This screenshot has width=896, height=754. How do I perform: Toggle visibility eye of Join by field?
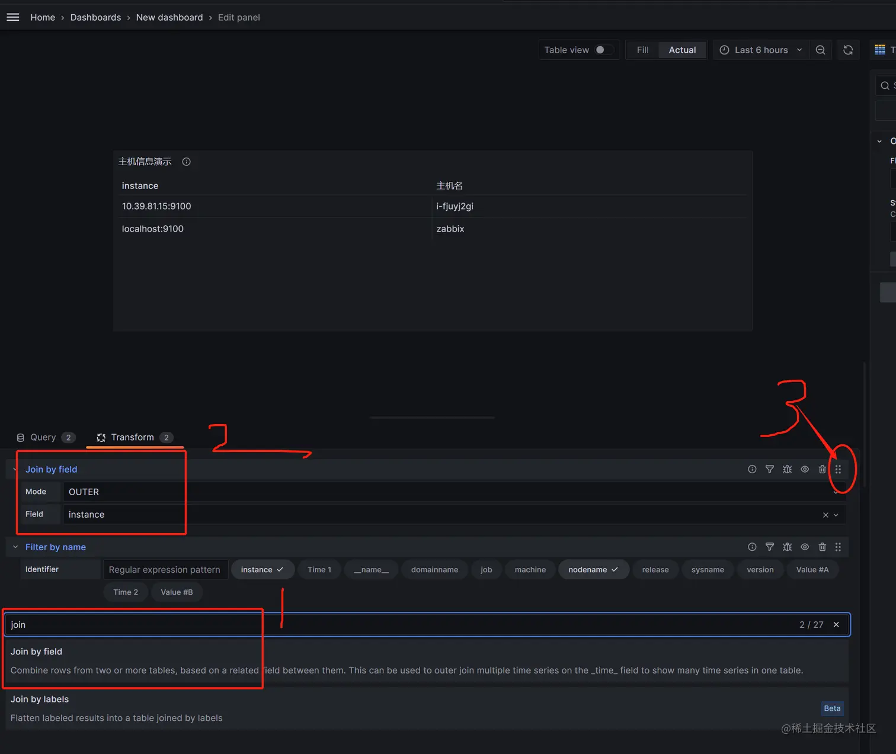tap(805, 469)
